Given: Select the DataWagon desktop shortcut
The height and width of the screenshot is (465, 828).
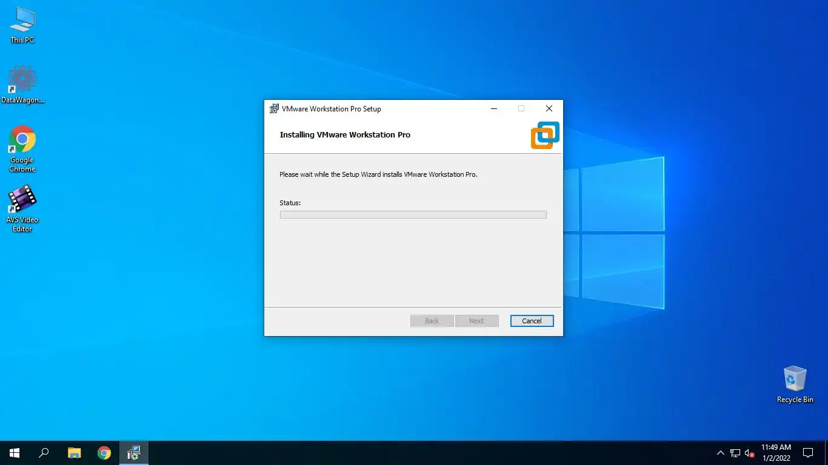Looking at the screenshot, I should [x=22, y=84].
